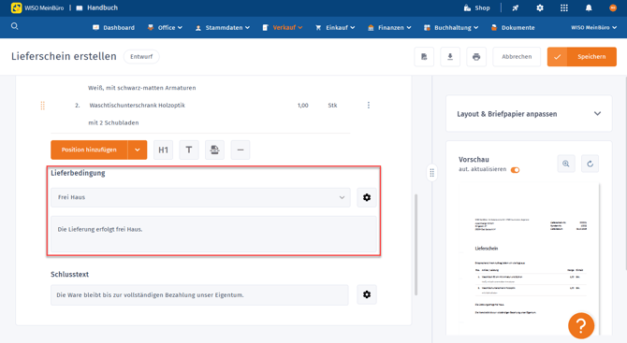Open settings gear in top bar
The width and height of the screenshot is (627, 343).
pyautogui.click(x=540, y=7)
